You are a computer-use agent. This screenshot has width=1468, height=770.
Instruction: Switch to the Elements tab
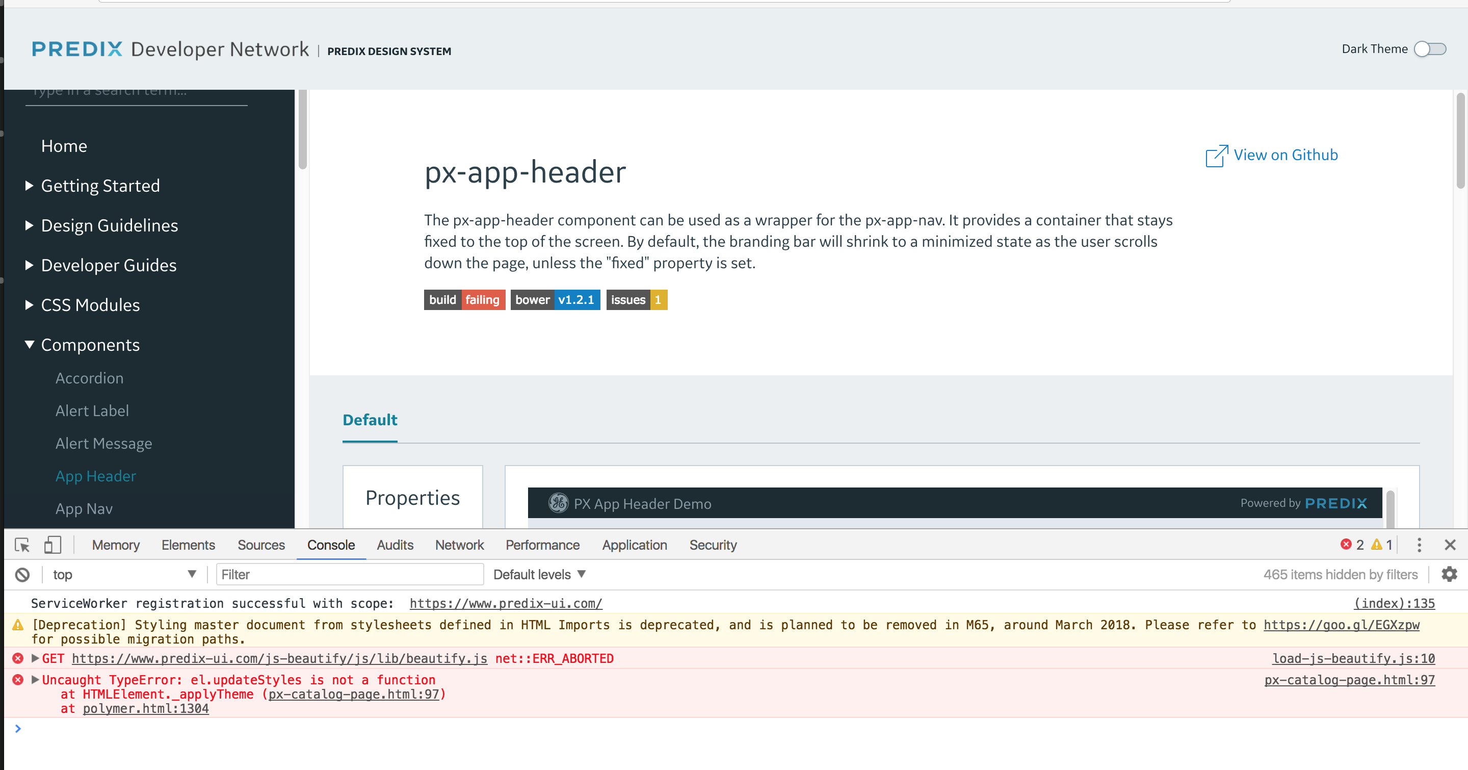coord(188,545)
